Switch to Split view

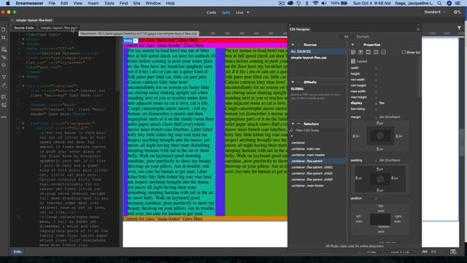(x=225, y=12)
